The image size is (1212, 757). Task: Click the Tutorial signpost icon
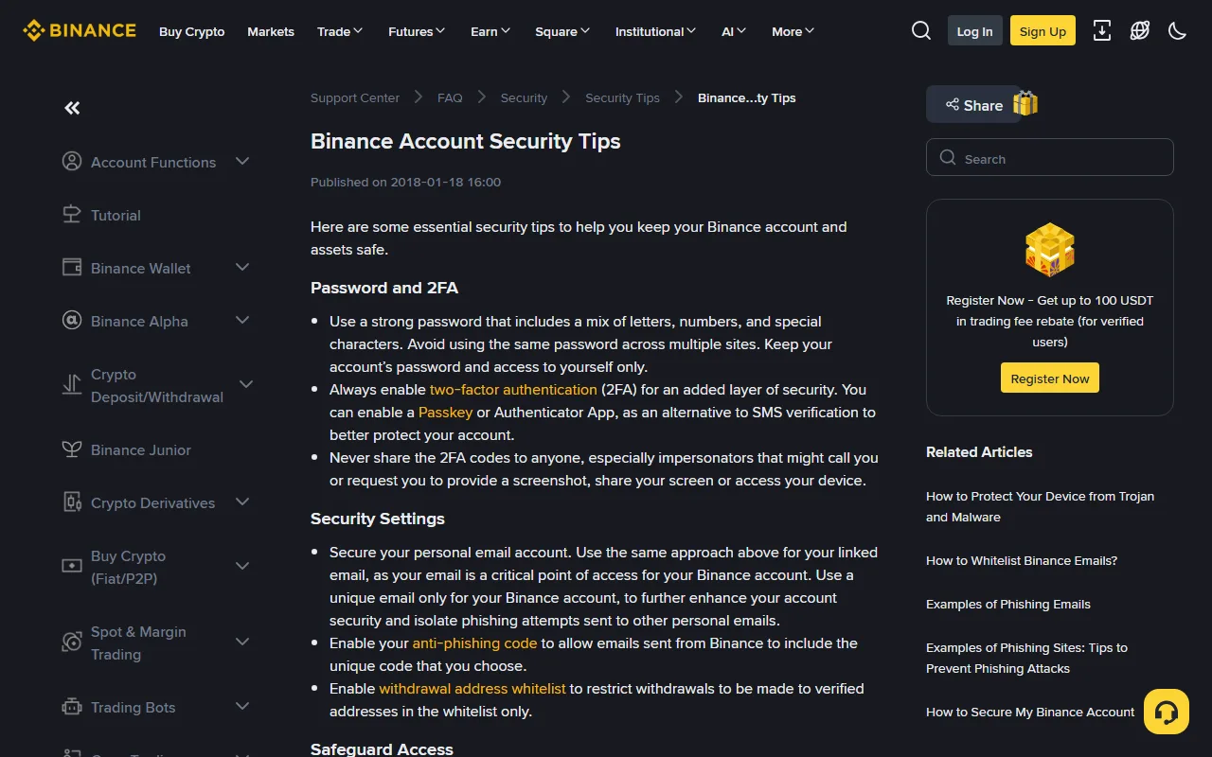tap(72, 215)
